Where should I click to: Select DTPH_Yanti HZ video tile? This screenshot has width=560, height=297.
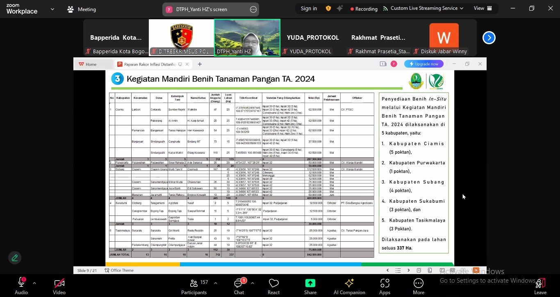point(247,38)
